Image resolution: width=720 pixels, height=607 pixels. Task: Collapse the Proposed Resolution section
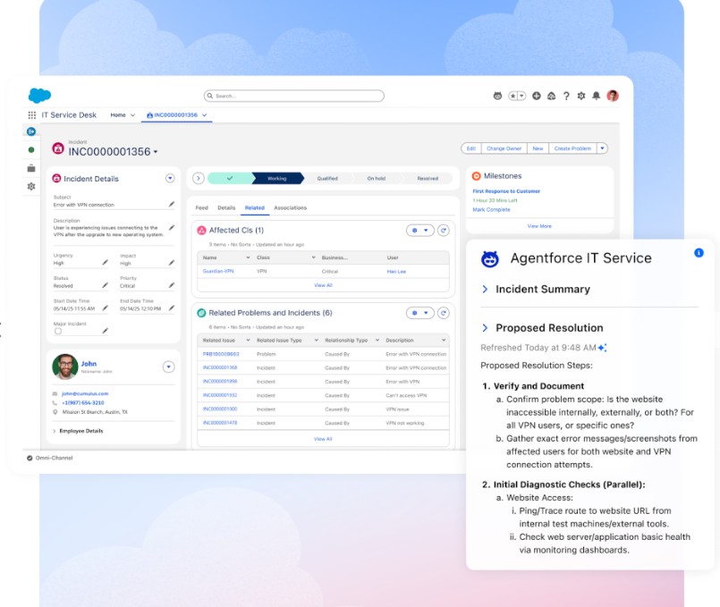[x=485, y=328]
